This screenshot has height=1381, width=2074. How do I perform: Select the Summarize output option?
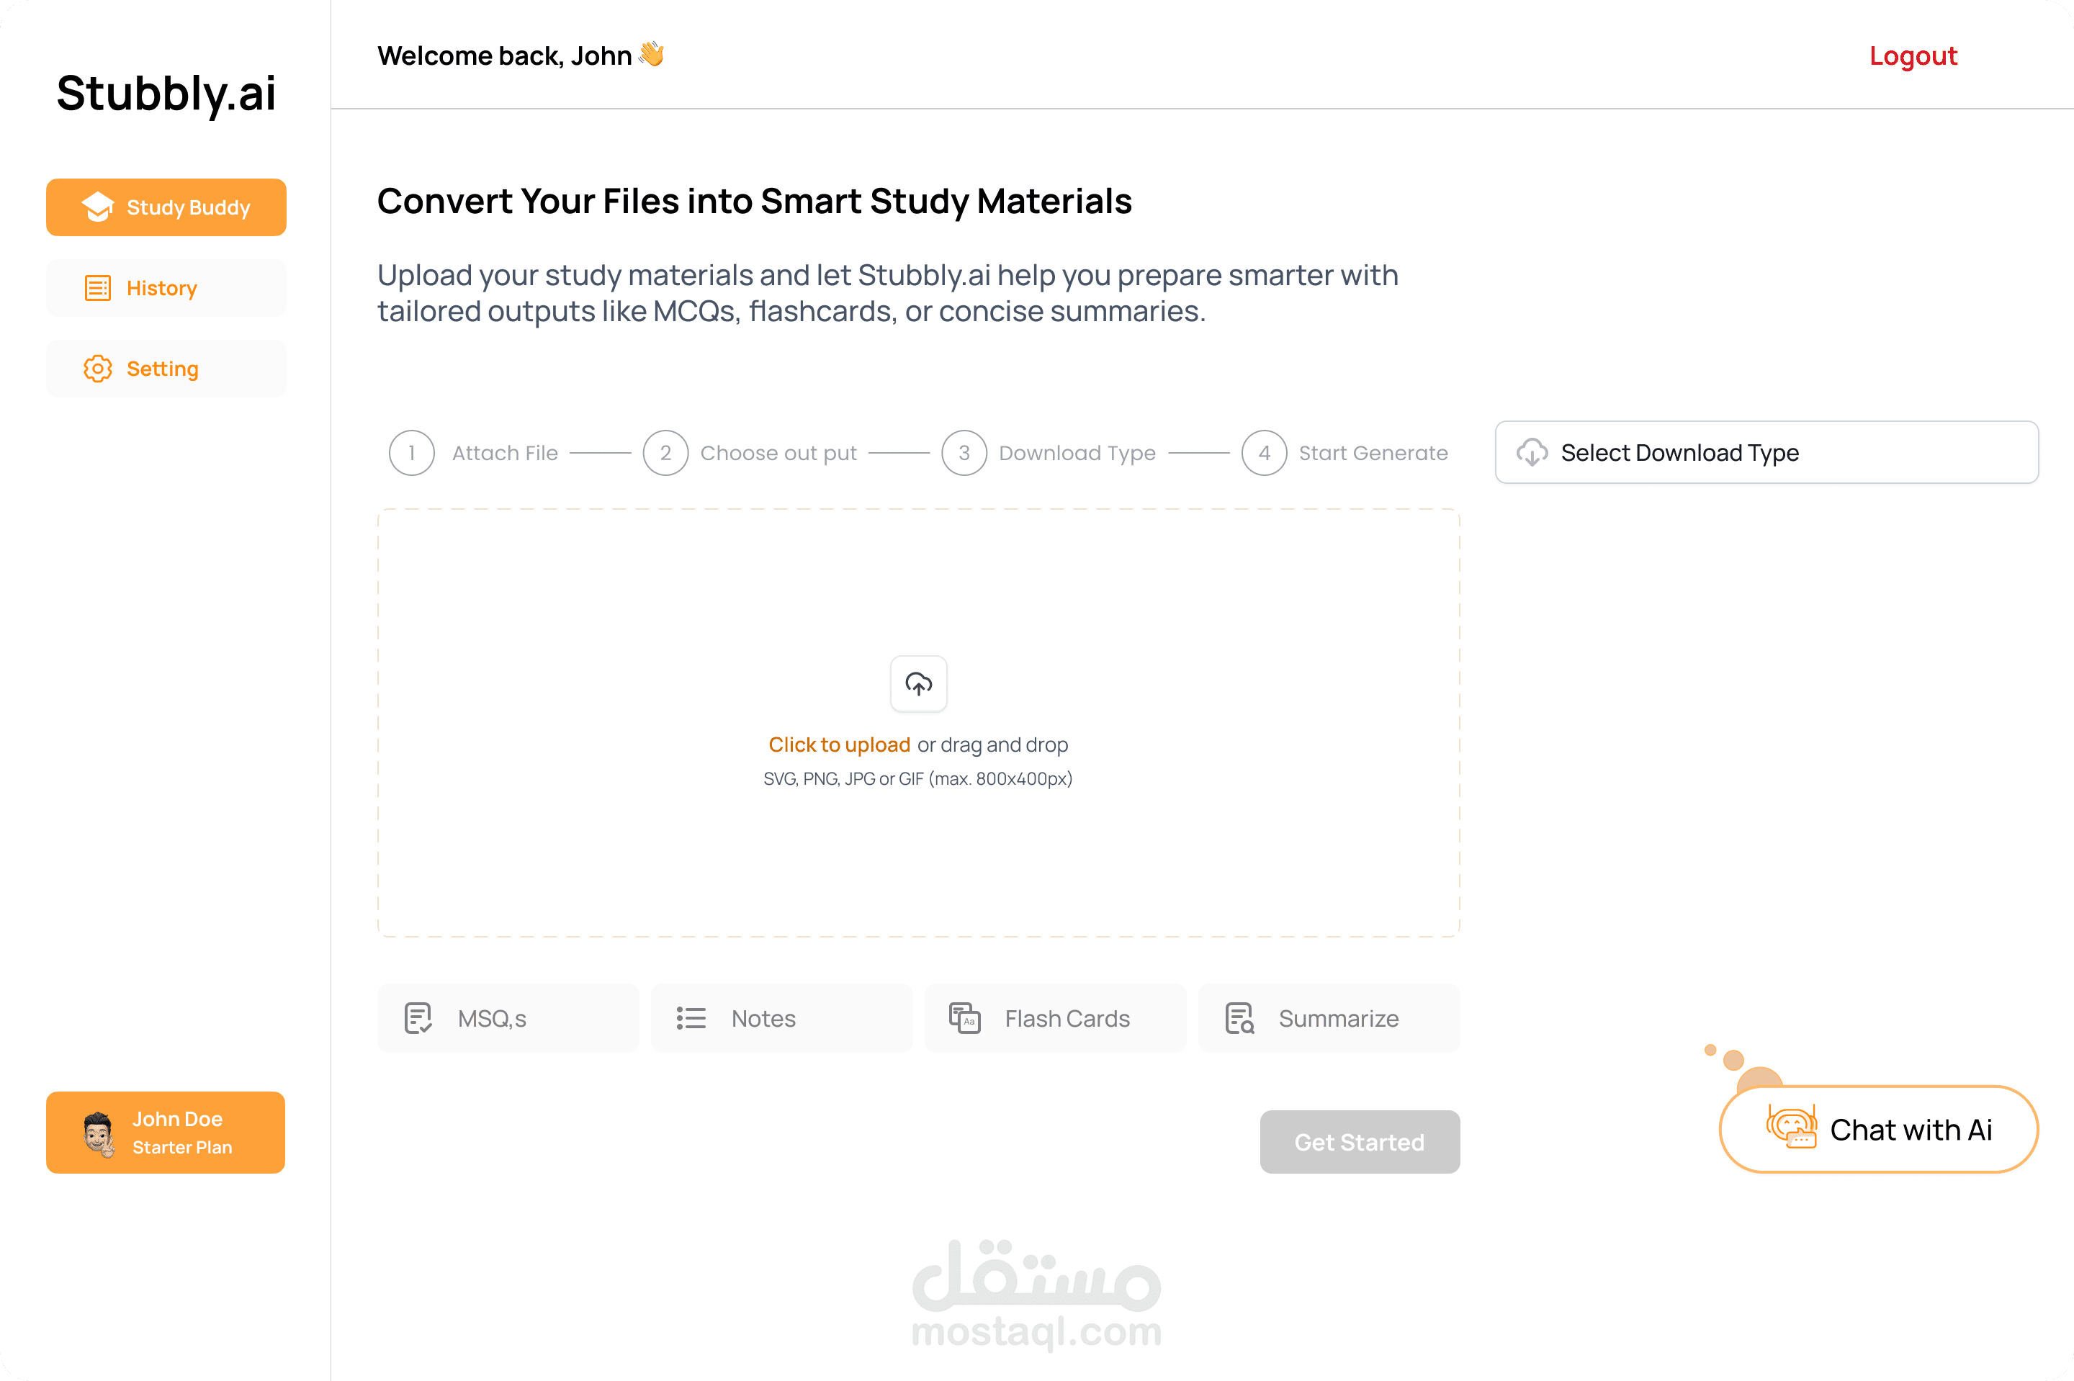click(1329, 1018)
